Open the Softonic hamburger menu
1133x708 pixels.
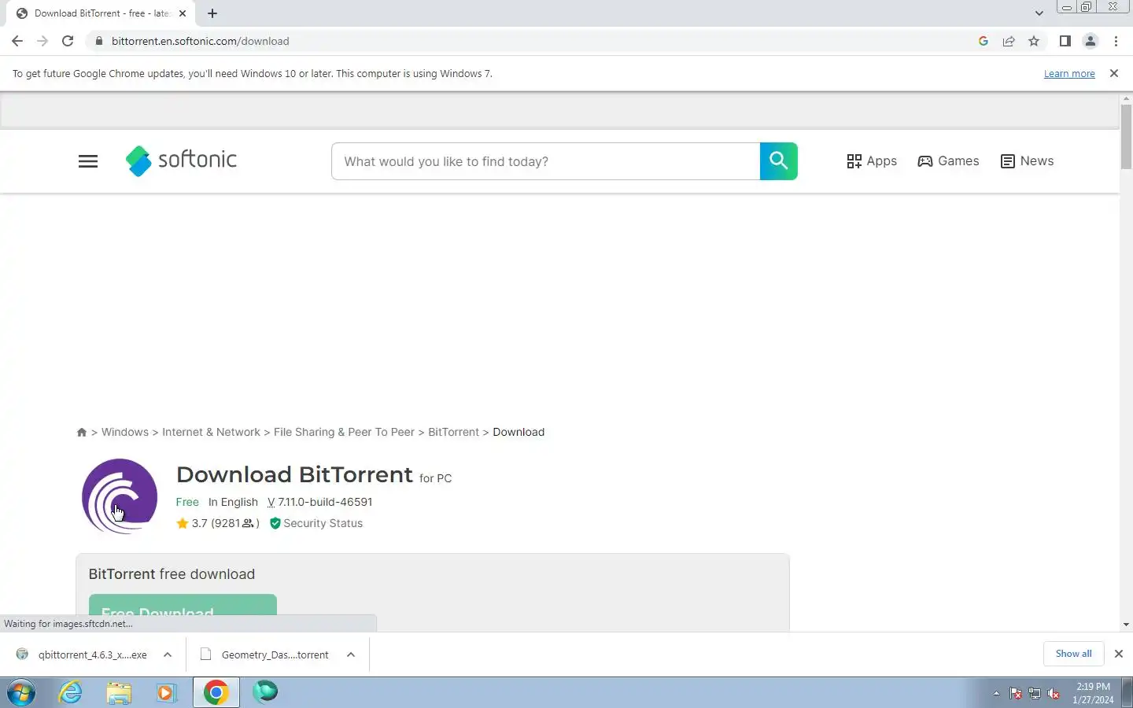coord(88,161)
